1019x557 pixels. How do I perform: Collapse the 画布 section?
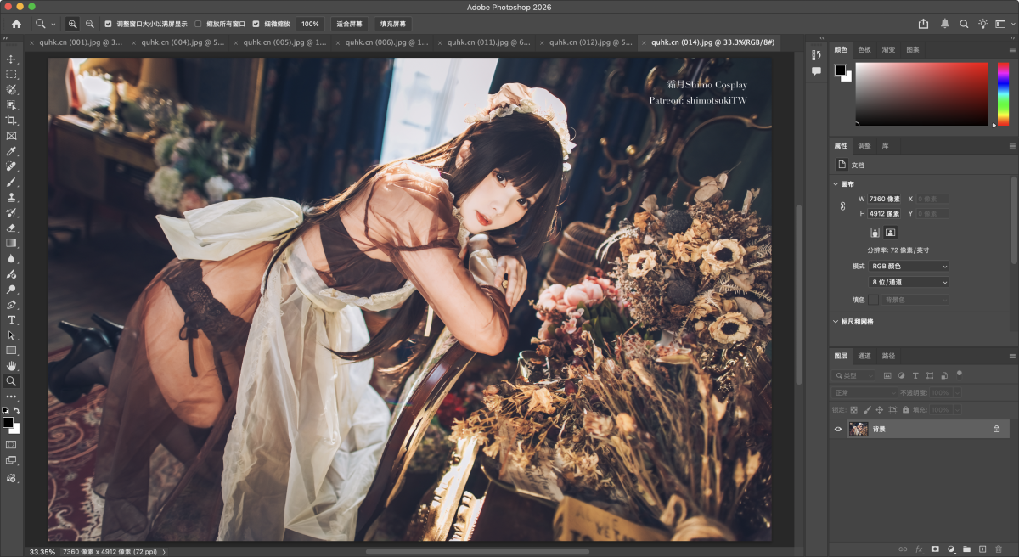[836, 183]
